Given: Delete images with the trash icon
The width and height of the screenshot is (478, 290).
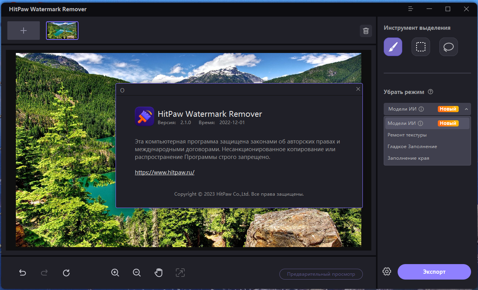Looking at the screenshot, I should 366,31.
